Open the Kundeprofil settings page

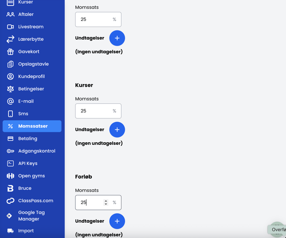pos(31,76)
